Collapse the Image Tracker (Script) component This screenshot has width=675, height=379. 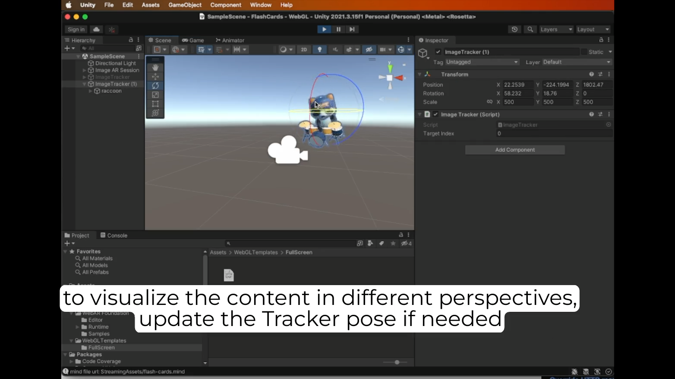click(420, 114)
